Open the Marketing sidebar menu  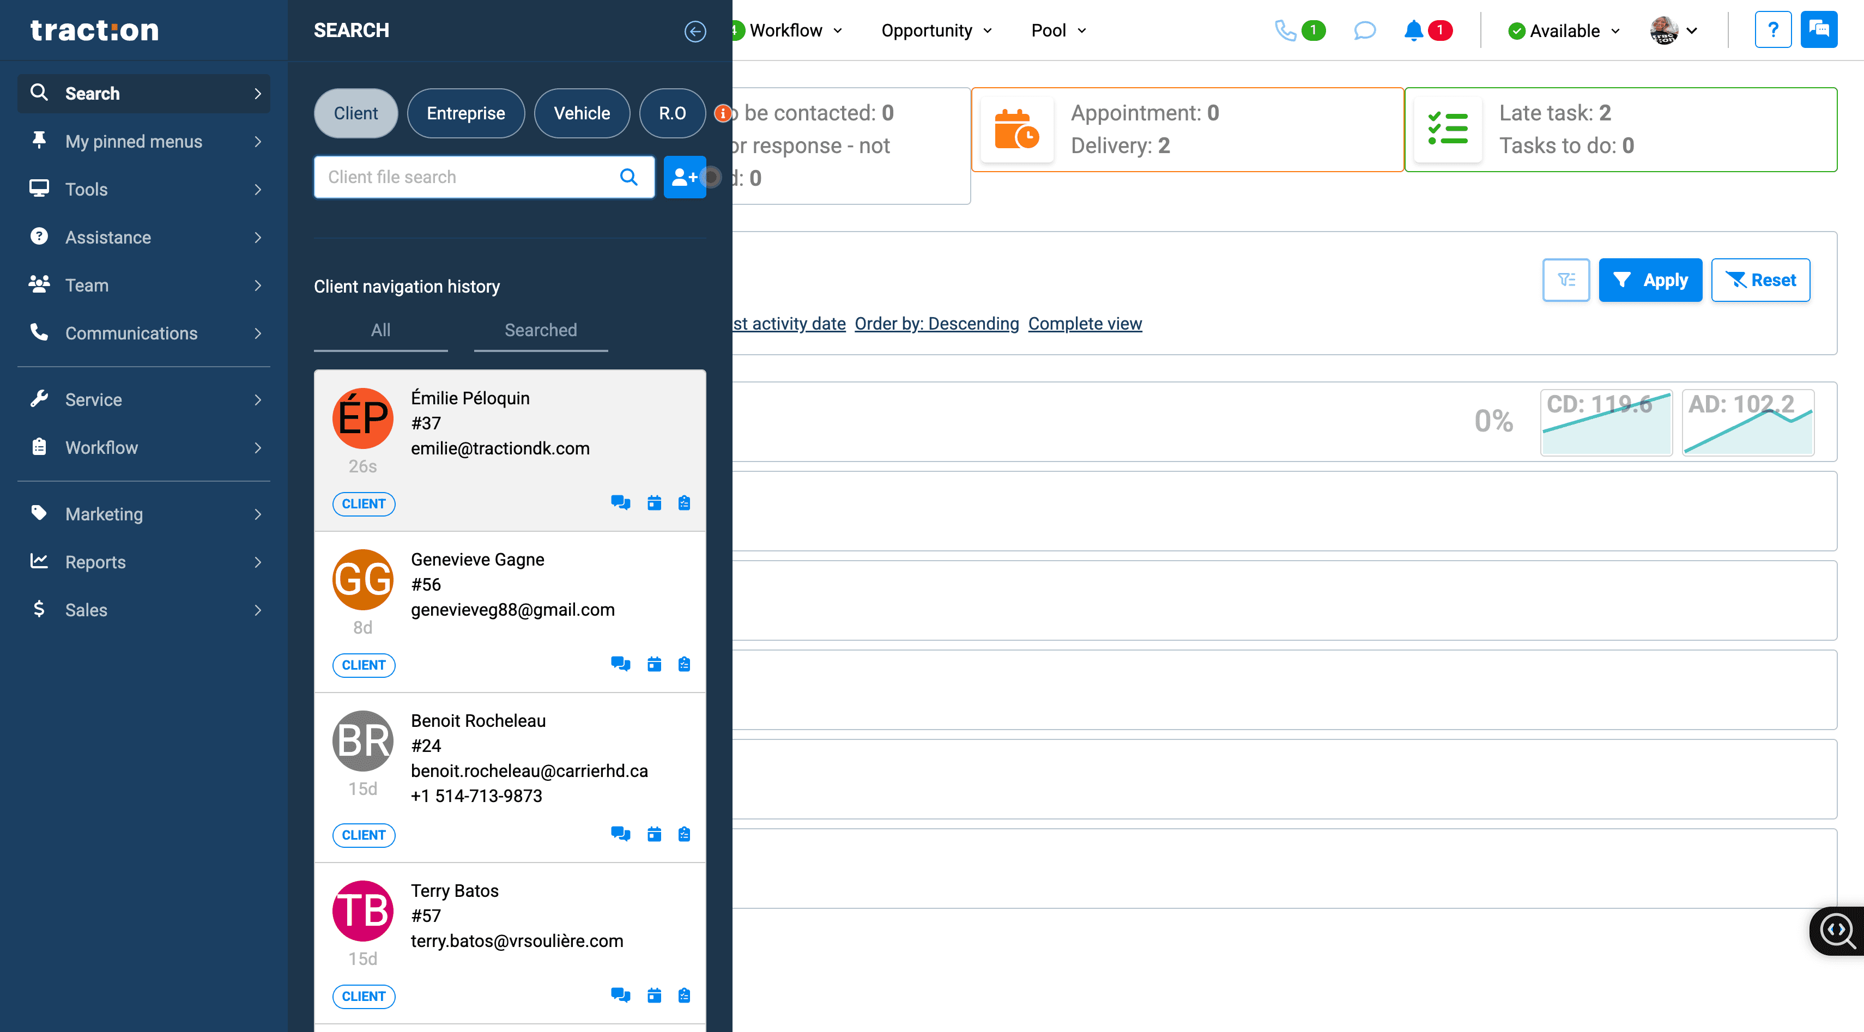click(144, 514)
